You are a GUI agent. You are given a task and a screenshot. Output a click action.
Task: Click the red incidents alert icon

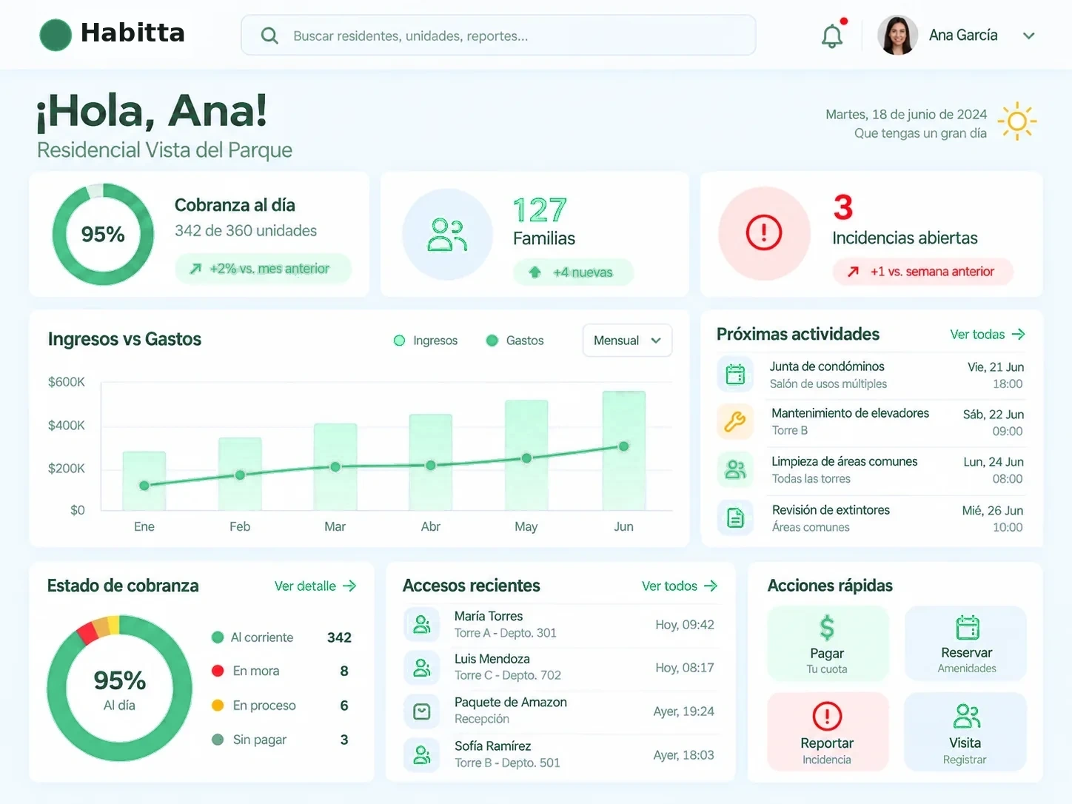[x=764, y=232]
